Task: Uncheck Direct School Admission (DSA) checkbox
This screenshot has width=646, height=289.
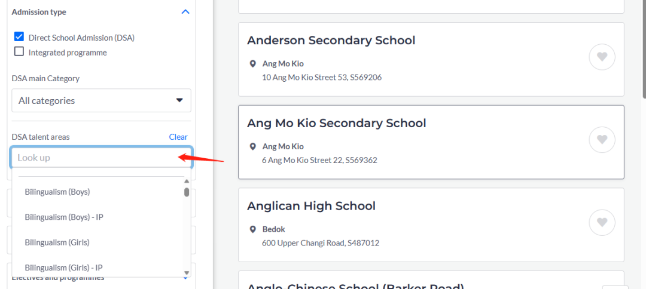Action: point(19,36)
